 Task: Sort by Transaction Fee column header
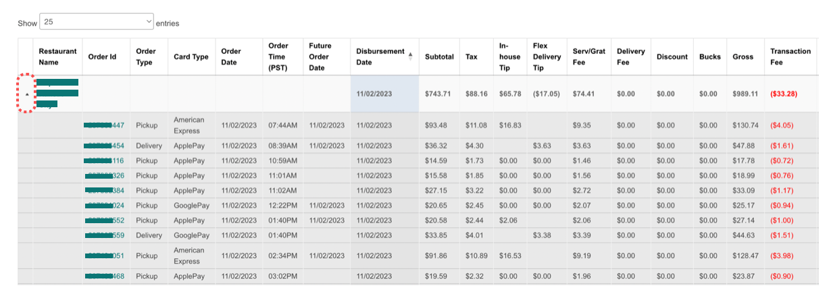click(x=790, y=57)
